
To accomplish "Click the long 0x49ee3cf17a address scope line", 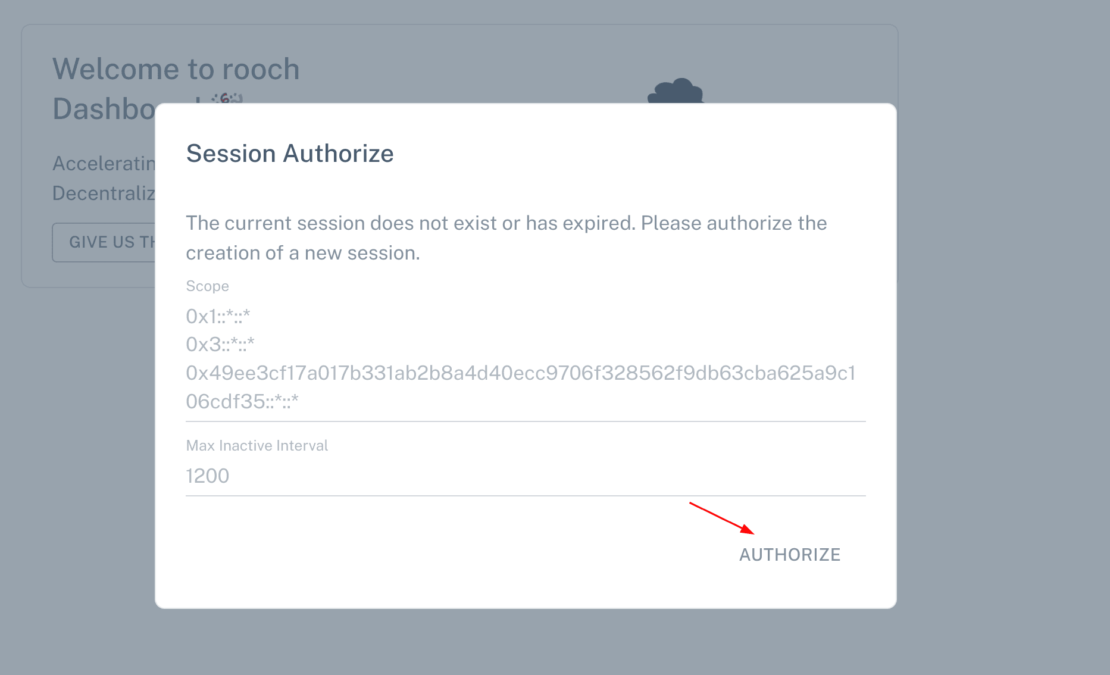I will [520, 373].
